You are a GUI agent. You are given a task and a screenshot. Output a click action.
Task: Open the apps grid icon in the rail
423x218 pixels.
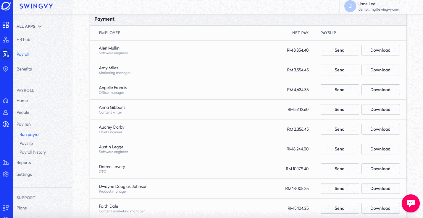(6, 25)
